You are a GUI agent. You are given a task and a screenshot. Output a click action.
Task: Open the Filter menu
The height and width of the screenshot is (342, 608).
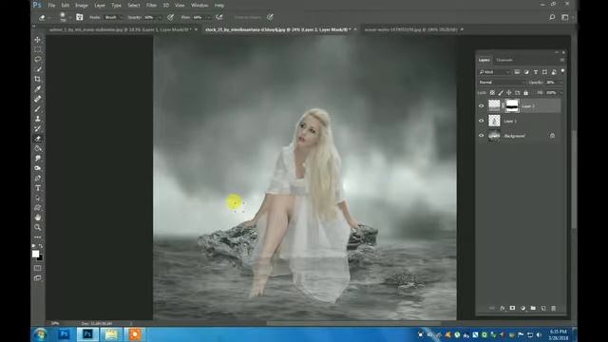click(152, 6)
